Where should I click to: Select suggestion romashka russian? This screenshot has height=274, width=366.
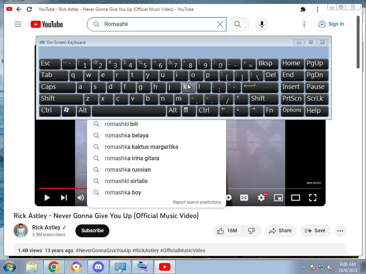pyautogui.click(x=157, y=169)
